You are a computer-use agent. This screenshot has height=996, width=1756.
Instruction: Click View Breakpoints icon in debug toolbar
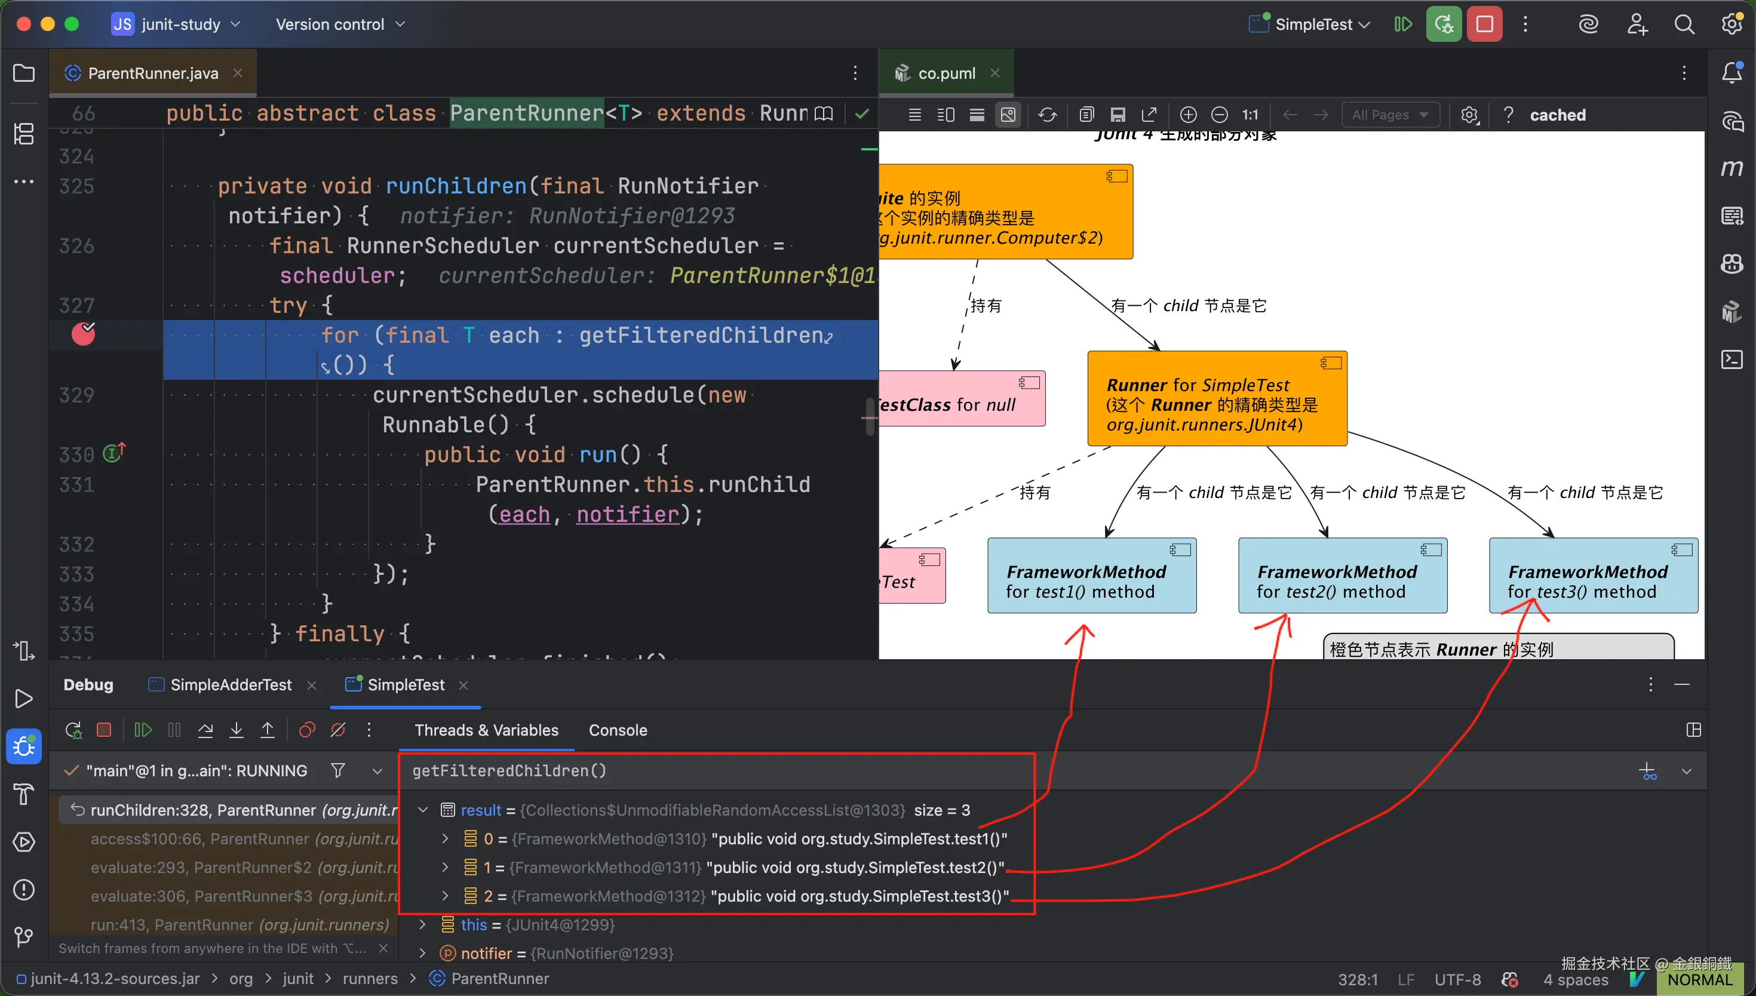tap(307, 730)
